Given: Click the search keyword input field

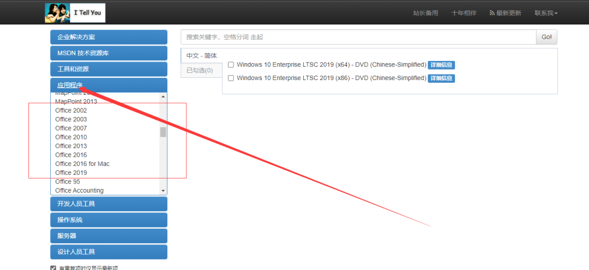Looking at the screenshot, I should [x=358, y=37].
